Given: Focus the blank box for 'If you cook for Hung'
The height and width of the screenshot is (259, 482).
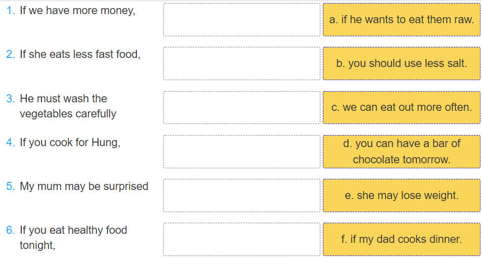Looking at the screenshot, I should coord(242,151).
